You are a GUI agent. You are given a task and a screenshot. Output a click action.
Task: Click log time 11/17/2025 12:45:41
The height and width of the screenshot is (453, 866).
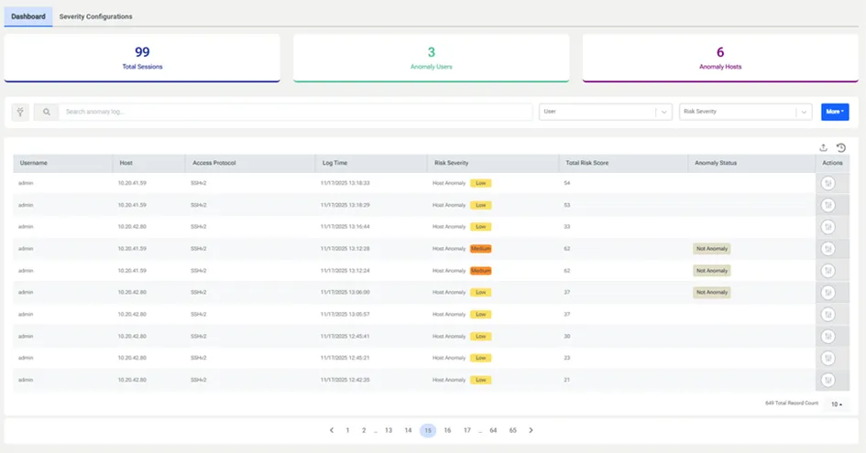[x=345, y=336]
